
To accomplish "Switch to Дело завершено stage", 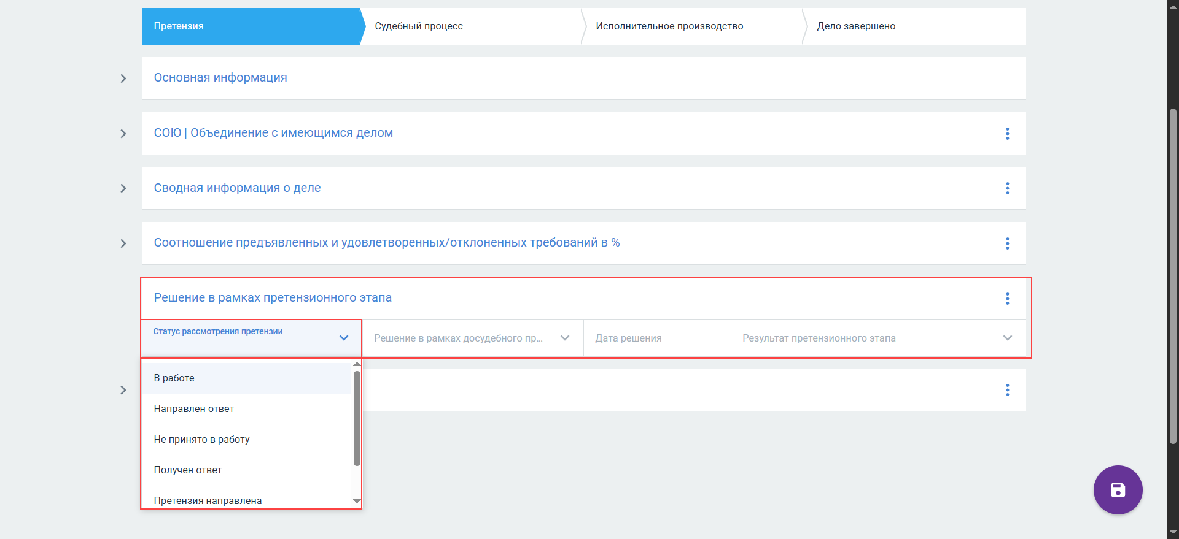I will [915, 26].
